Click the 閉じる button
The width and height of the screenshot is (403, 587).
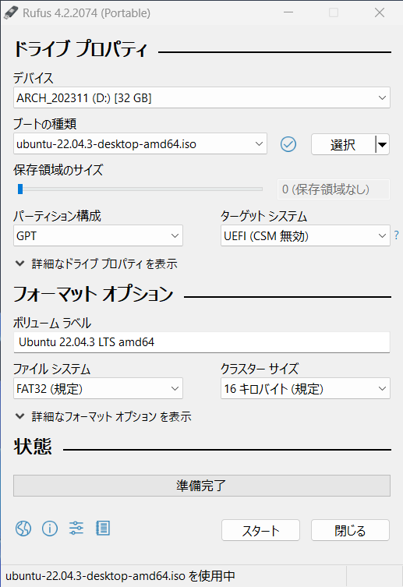tap(350, 530)
